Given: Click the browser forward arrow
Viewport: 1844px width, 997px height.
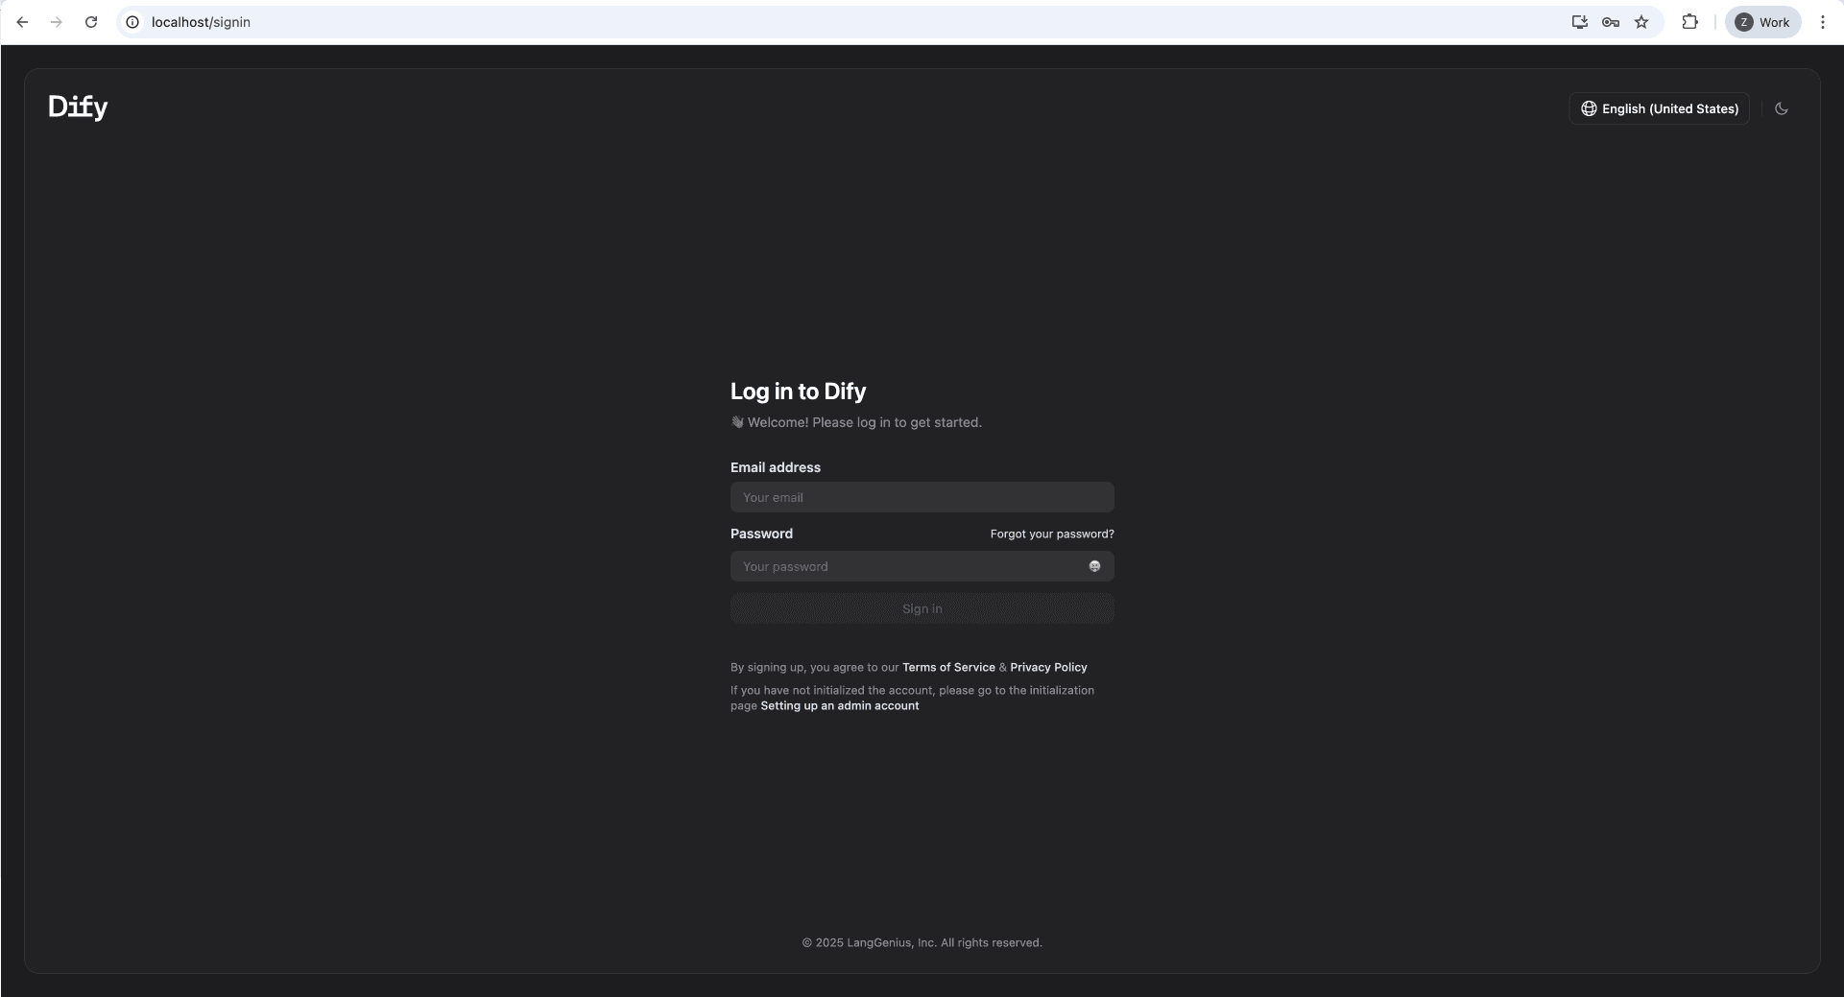Looking at the screenshot, I should pos(57,22).
